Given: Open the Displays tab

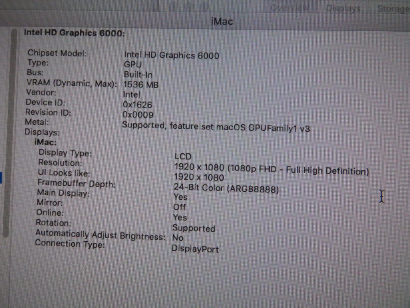Looking at the screenshot, I should 343,8.
